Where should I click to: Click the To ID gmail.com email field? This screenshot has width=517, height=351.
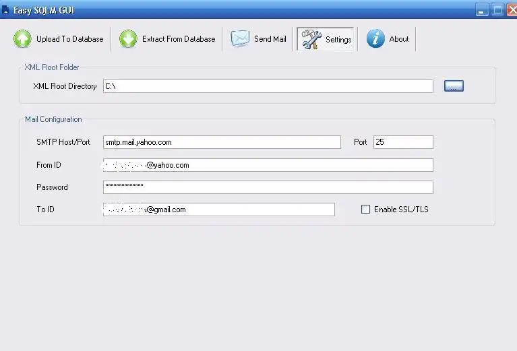pyautogui.click(x=219, y=210)
